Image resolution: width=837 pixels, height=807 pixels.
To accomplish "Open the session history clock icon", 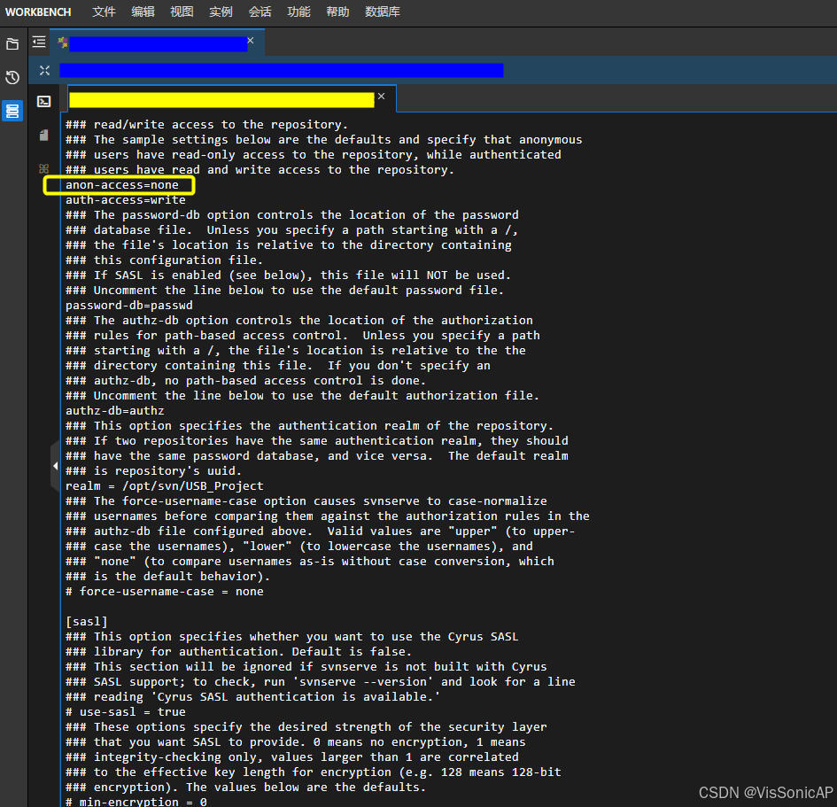I will pos(12,77).
